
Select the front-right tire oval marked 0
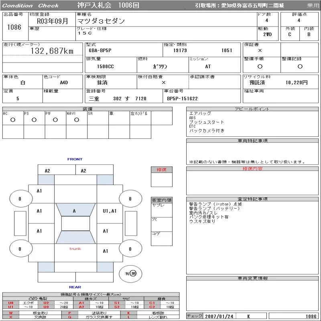click(130, 199)
